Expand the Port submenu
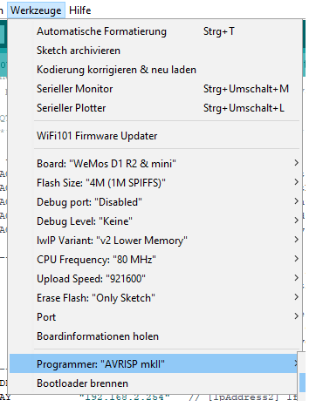Image resolution: width=316 pixels, height=407 pixels. pos(155,317)
